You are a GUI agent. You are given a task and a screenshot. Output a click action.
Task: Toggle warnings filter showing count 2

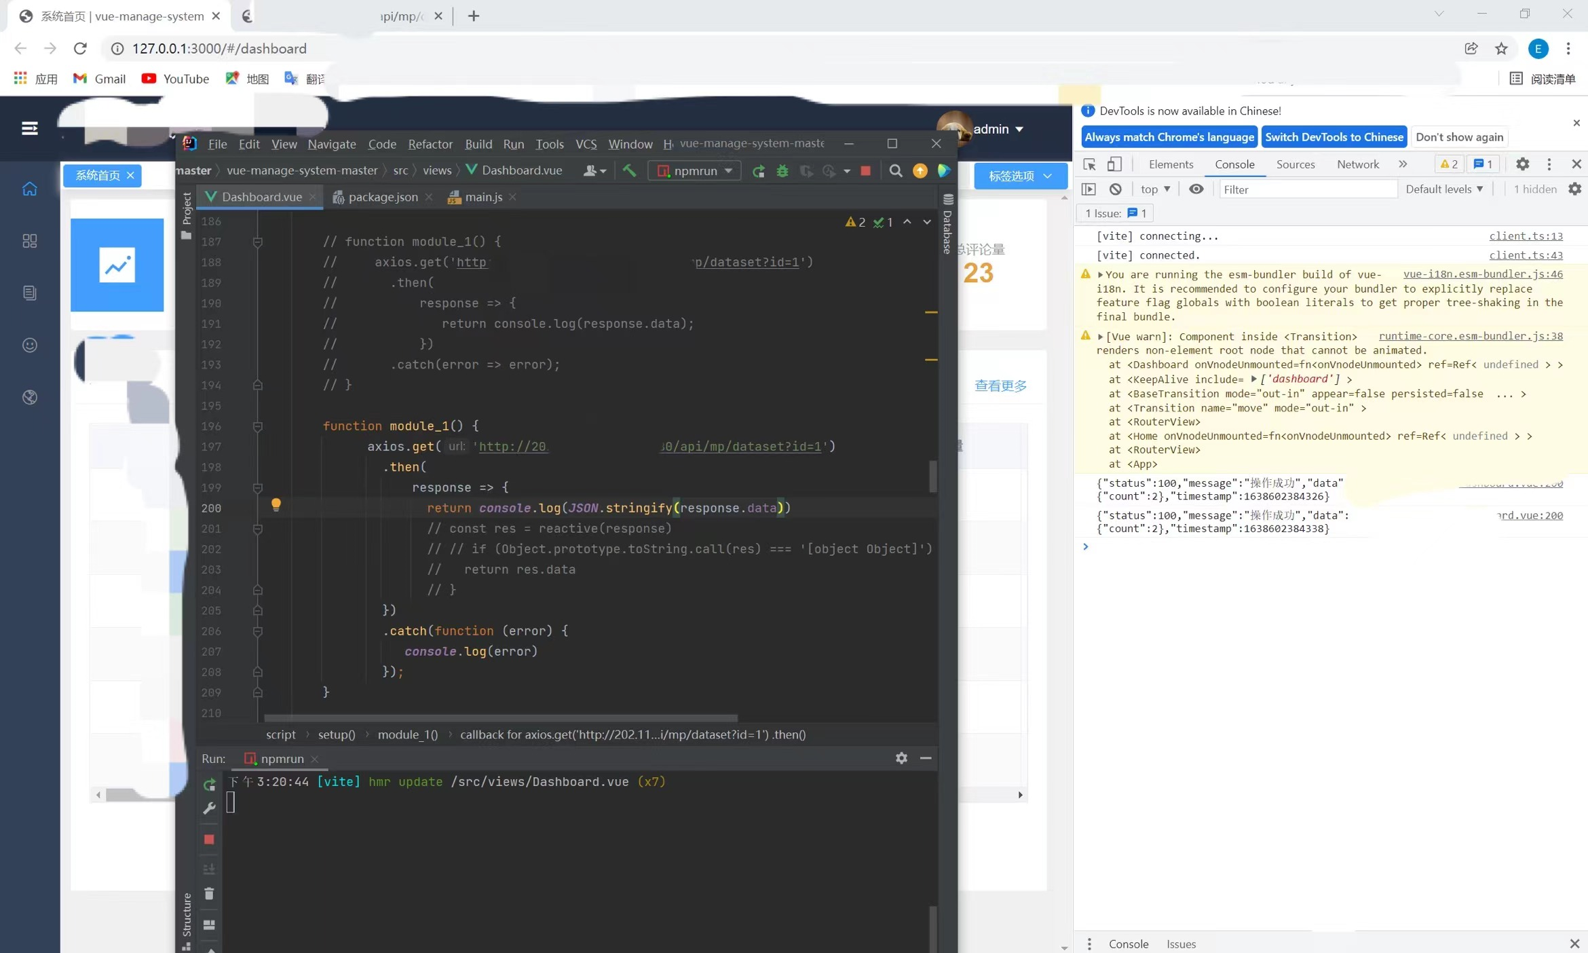pos(1448,164)
